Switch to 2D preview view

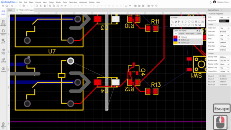61,6
